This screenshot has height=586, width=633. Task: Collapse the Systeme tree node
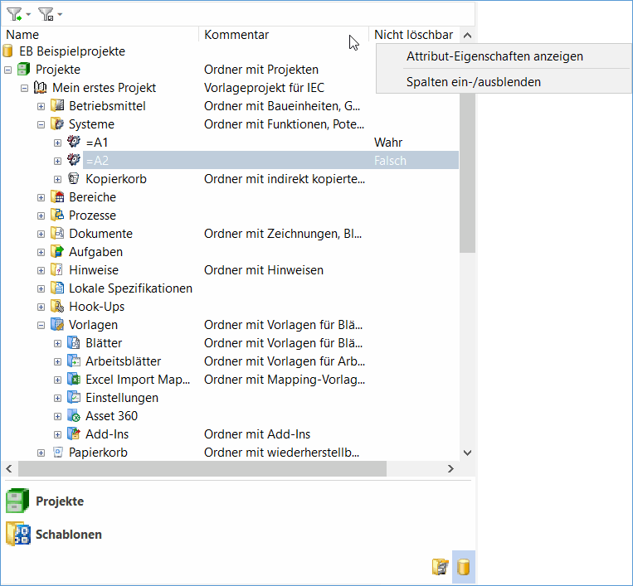tap(41, 124)
